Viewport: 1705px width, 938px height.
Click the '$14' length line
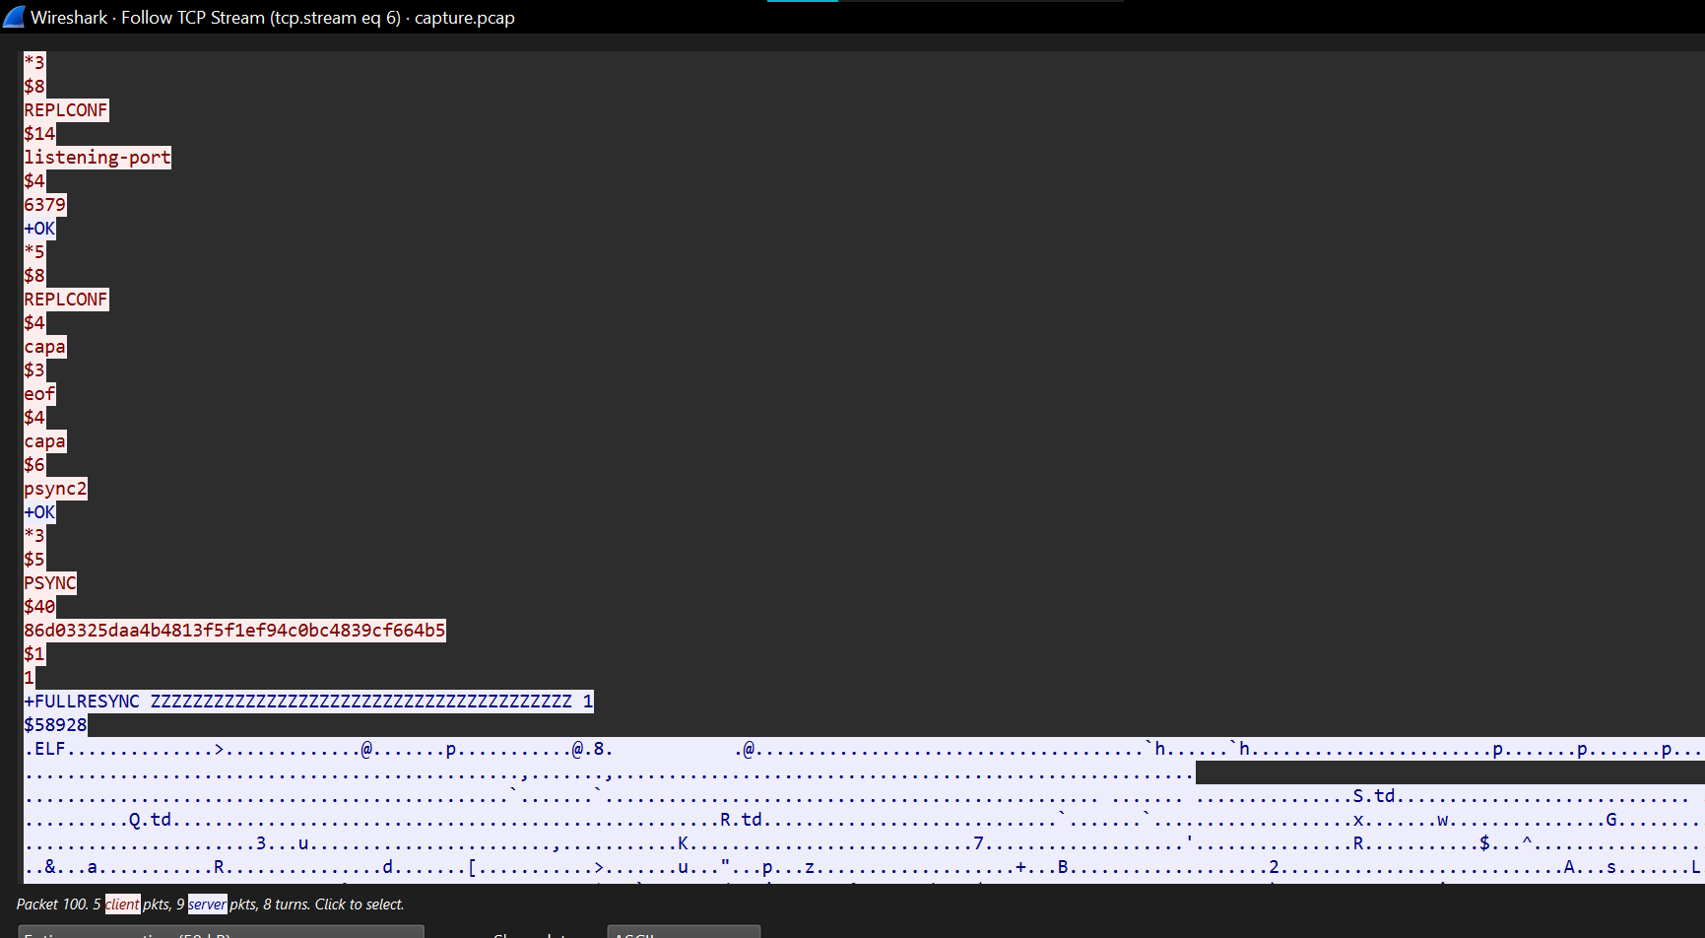pyautogui.click(x=39, y=134)
